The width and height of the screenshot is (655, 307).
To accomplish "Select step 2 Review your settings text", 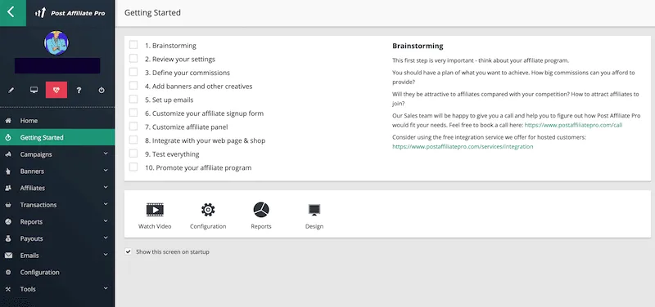I will click(x=180, y=59).
